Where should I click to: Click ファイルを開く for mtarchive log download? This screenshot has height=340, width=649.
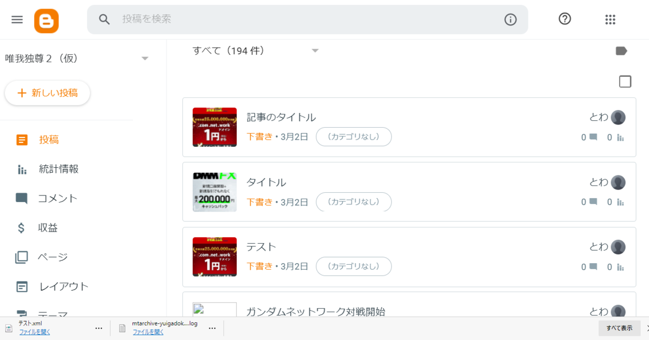pyautogui.click(x=148, y=332)
